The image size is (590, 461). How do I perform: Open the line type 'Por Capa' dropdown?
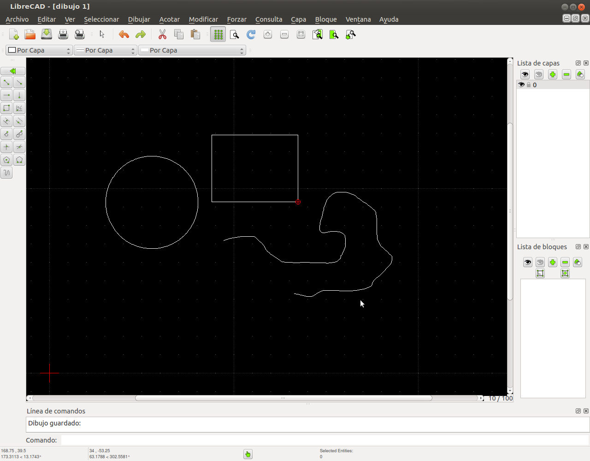(x=192, y=50)
